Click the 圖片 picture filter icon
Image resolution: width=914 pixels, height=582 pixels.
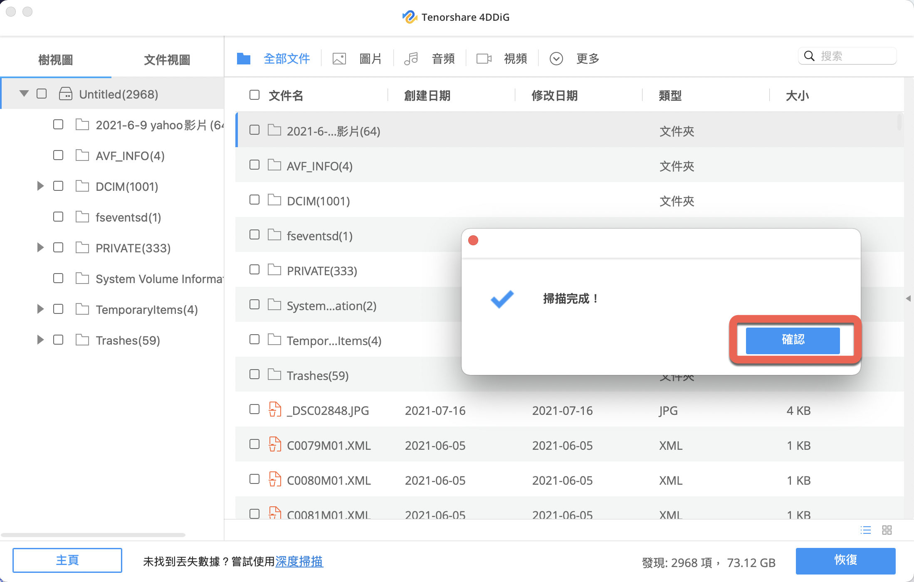pos(339,59)
